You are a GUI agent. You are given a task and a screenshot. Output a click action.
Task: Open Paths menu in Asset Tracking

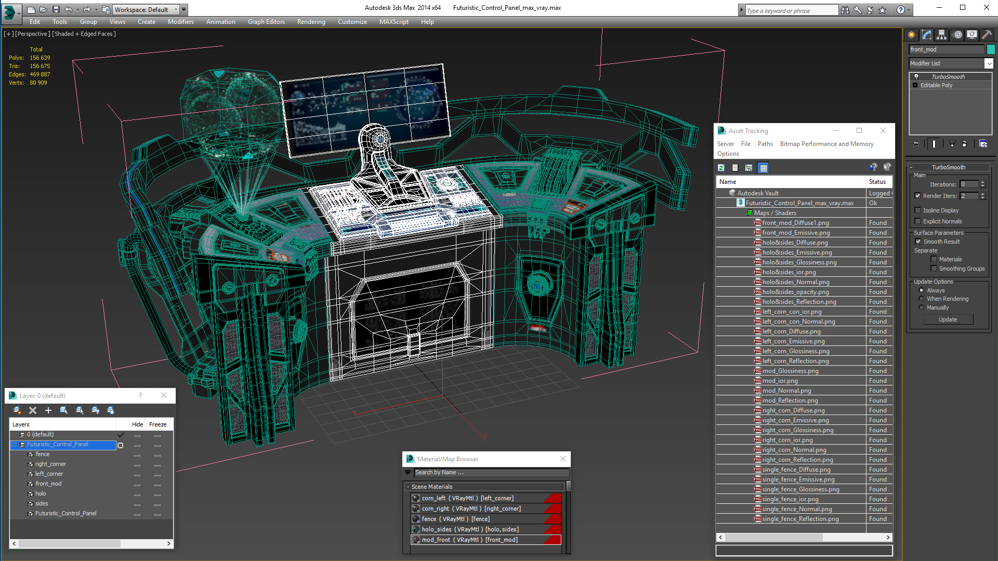765,144
